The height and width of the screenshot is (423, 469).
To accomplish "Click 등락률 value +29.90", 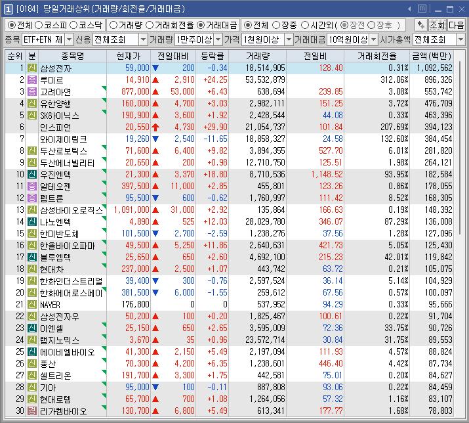I will click(x=215, y=127).
